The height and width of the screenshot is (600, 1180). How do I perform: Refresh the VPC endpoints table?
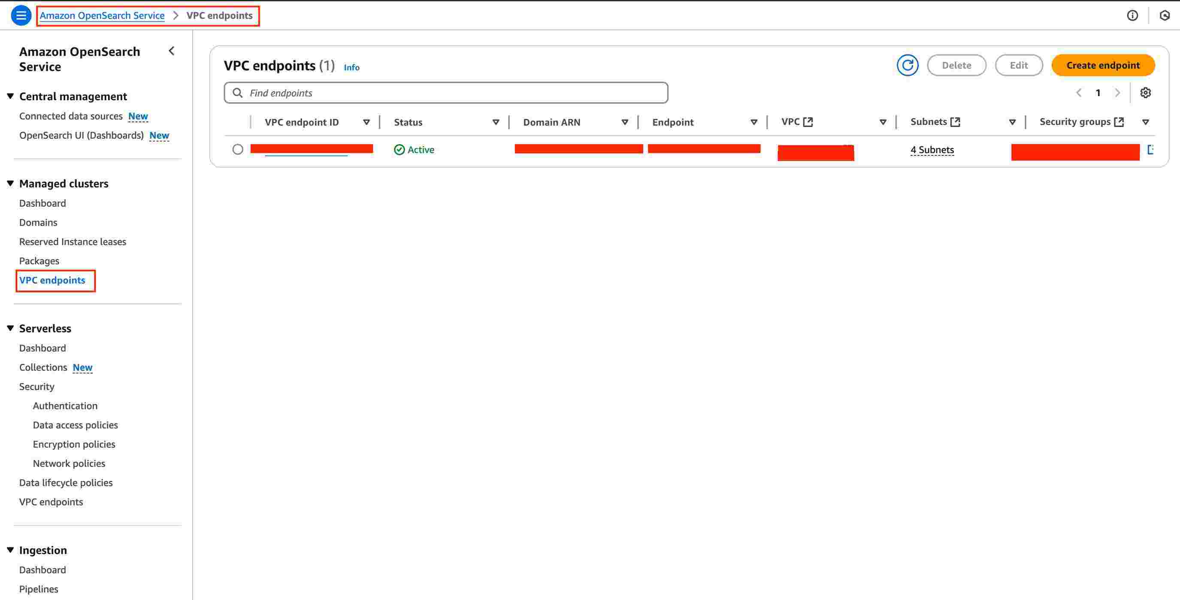point(908,66)
